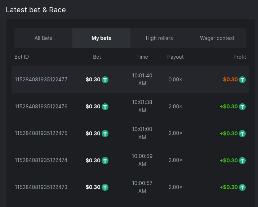Viewport: 258px width, 207px height.
Task: Click Tether coin in Bet column of 10:01:38 row
Action: pos(105,107)
